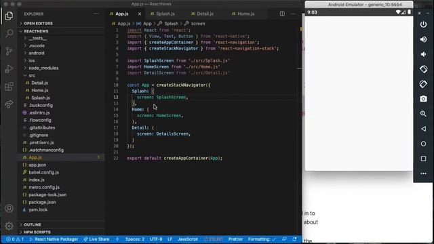Open the Accounts icon in activity bar
This screenshot has width=434, height=244.
click(9, 208)
